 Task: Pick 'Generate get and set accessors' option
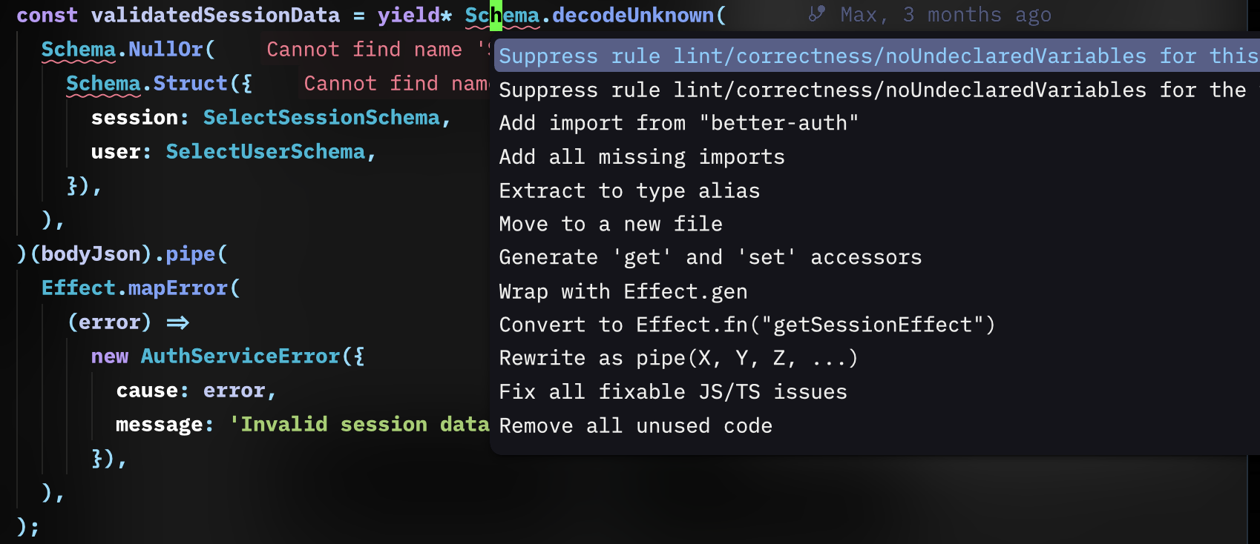click(x=711, y=257)
